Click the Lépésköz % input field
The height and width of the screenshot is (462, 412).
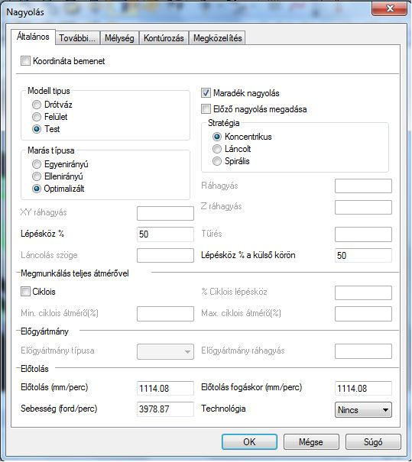pyautogui.click(x=165, y=234)
